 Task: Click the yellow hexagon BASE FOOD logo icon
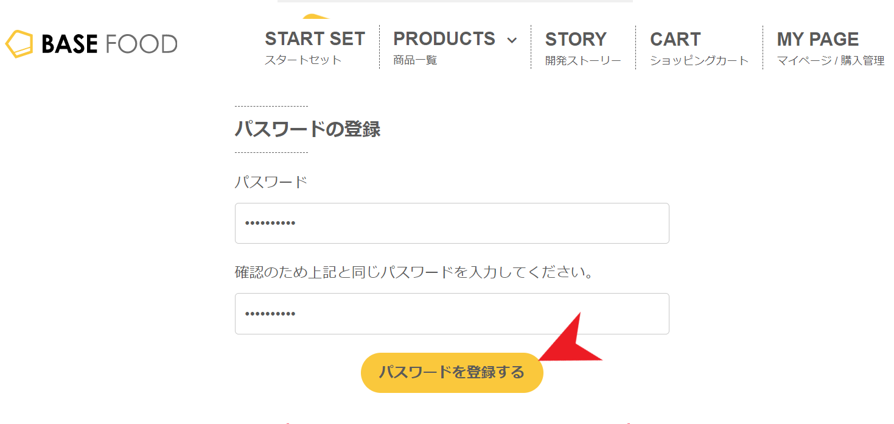pos(19,44)
